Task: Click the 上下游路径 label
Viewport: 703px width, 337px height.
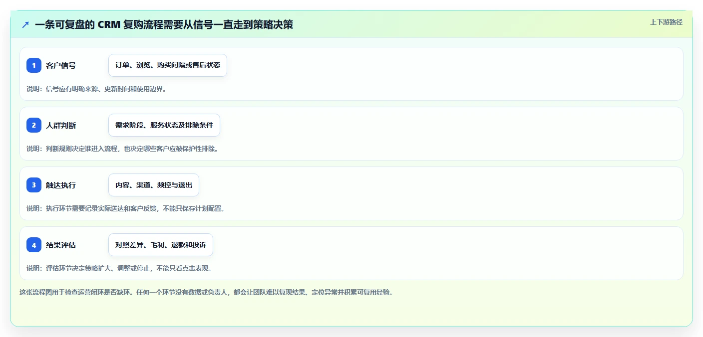Action: (x=666, y=22)
